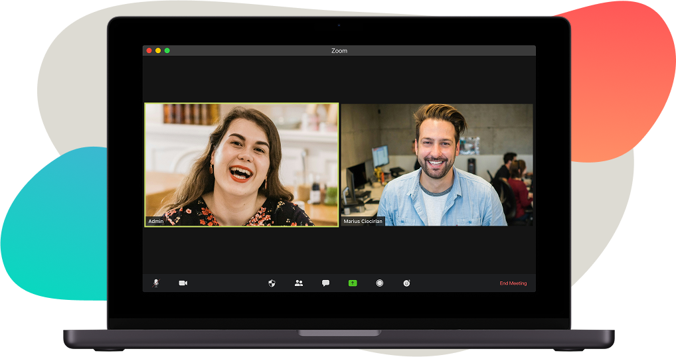Screen dimensions: 676x357
Task: Unmute the microphone in the meeting toolbar
Action: (x=155, y=283)
